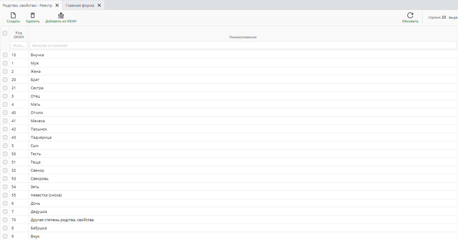Sort by the Код ОКИН column header
458x240 pixels.
coord(19,35)
